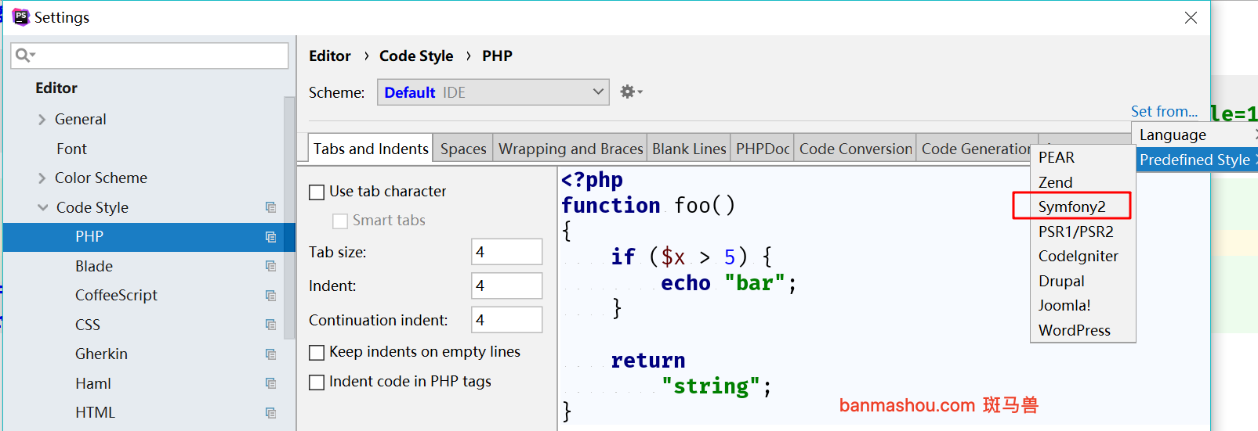The width and height of the screenshot is (1258, 431).
Task: Switch to the PHPDoc tab
Action: pyautogui.click(x=763, y=149)
